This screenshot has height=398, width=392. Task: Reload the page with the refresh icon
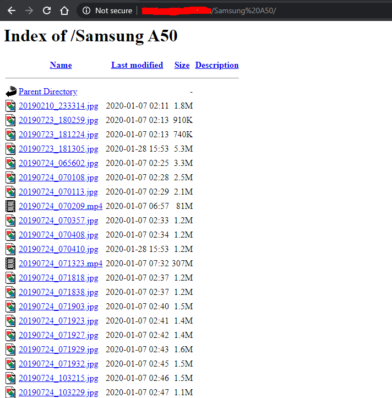click(x=47, y=10)
